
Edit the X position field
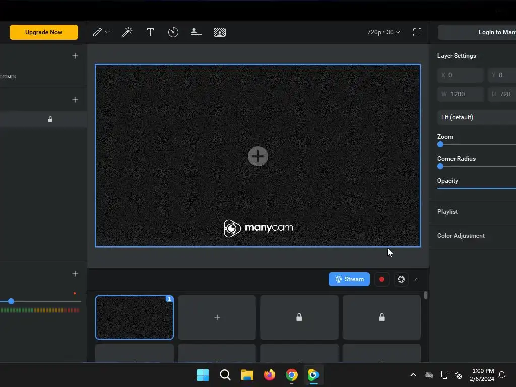[x=461, y=75]
